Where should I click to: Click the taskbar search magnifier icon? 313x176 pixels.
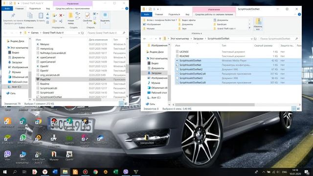tap(15, 172)
